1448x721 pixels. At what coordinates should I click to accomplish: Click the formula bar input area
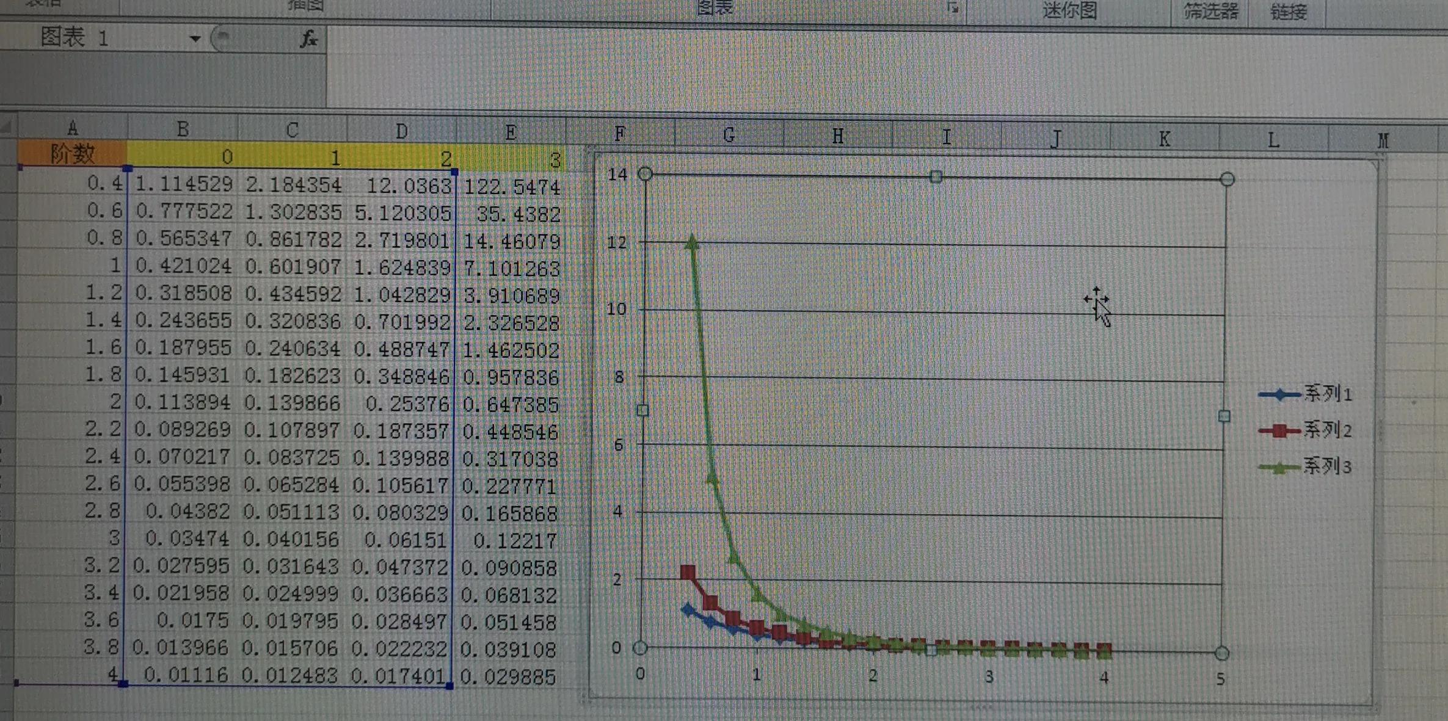550,40
